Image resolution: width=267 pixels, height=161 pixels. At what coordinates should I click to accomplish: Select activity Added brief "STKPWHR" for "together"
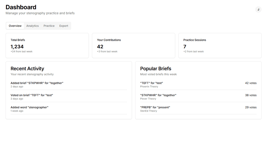pos(37,83)
